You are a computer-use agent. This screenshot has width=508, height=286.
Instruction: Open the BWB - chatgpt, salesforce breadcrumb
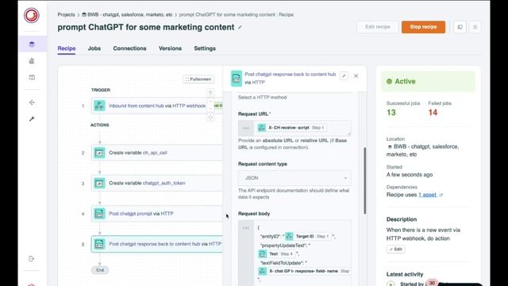127,14
